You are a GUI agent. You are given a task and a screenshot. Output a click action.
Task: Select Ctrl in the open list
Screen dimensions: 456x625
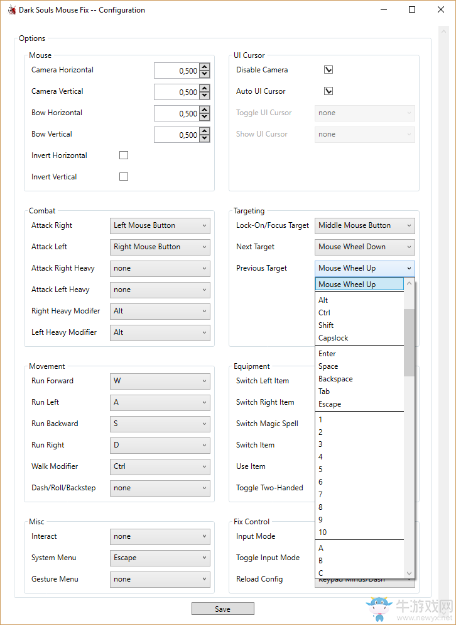click(360, 313)
